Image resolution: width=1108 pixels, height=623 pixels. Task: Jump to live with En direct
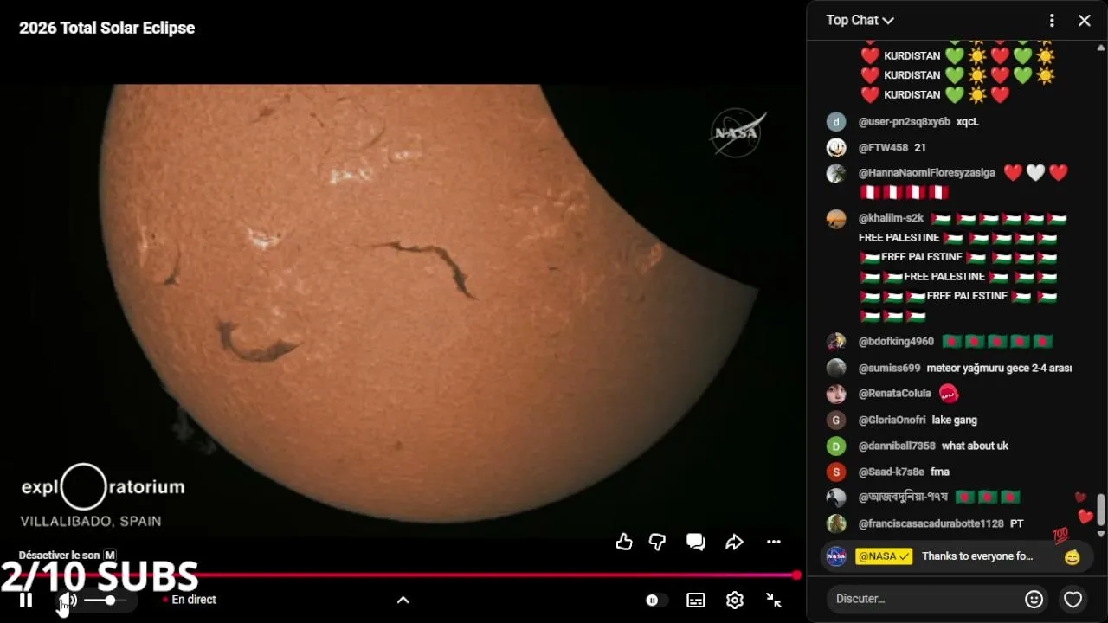[190, 600]
